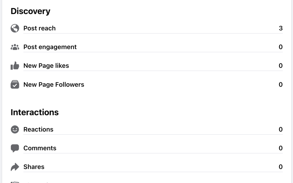Click the zero count for Post engagement
293x183 pixels.
281,47
